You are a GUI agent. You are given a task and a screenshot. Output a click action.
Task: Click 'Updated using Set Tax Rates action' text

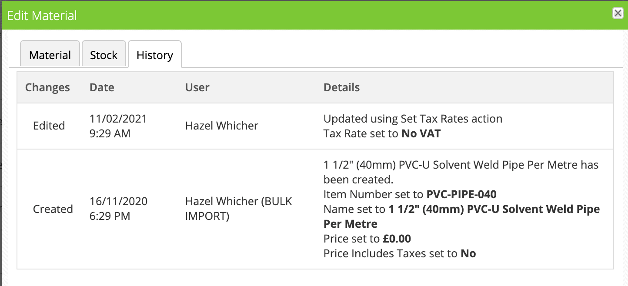pos(413,119)
